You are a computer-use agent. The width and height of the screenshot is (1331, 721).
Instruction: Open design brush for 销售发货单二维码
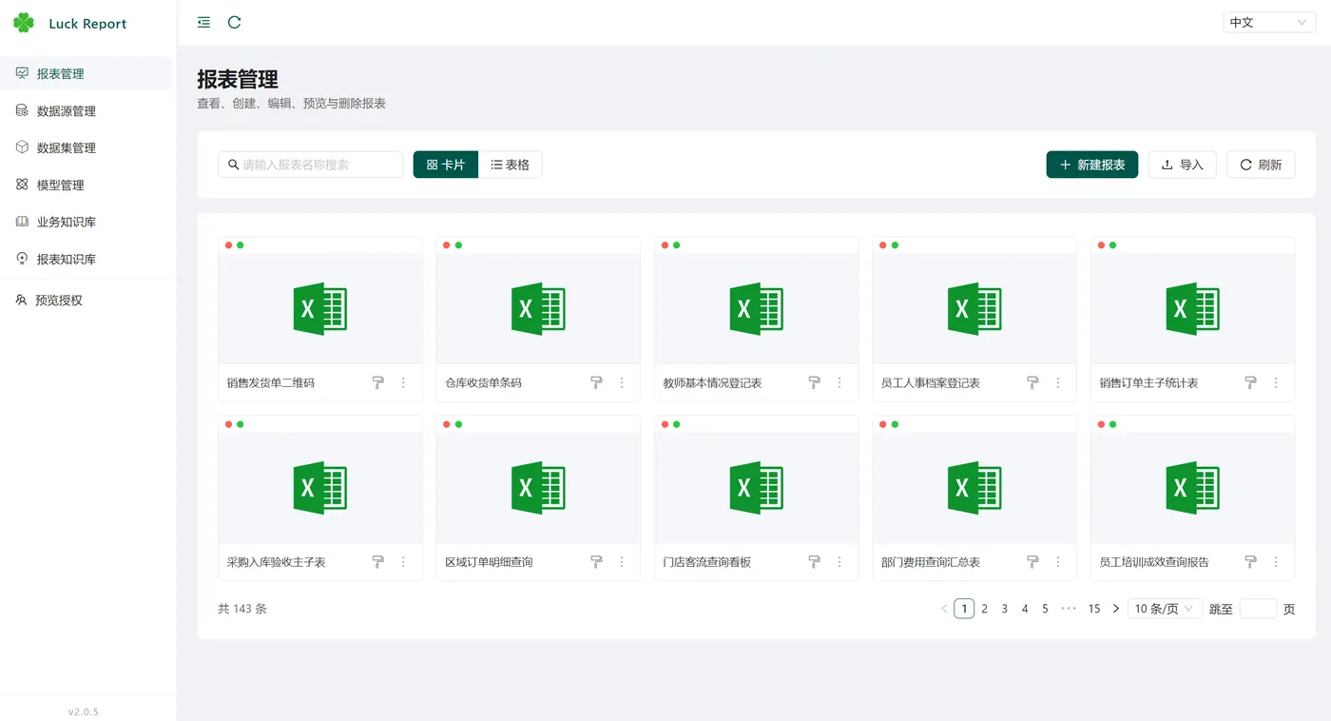(378, 382)
